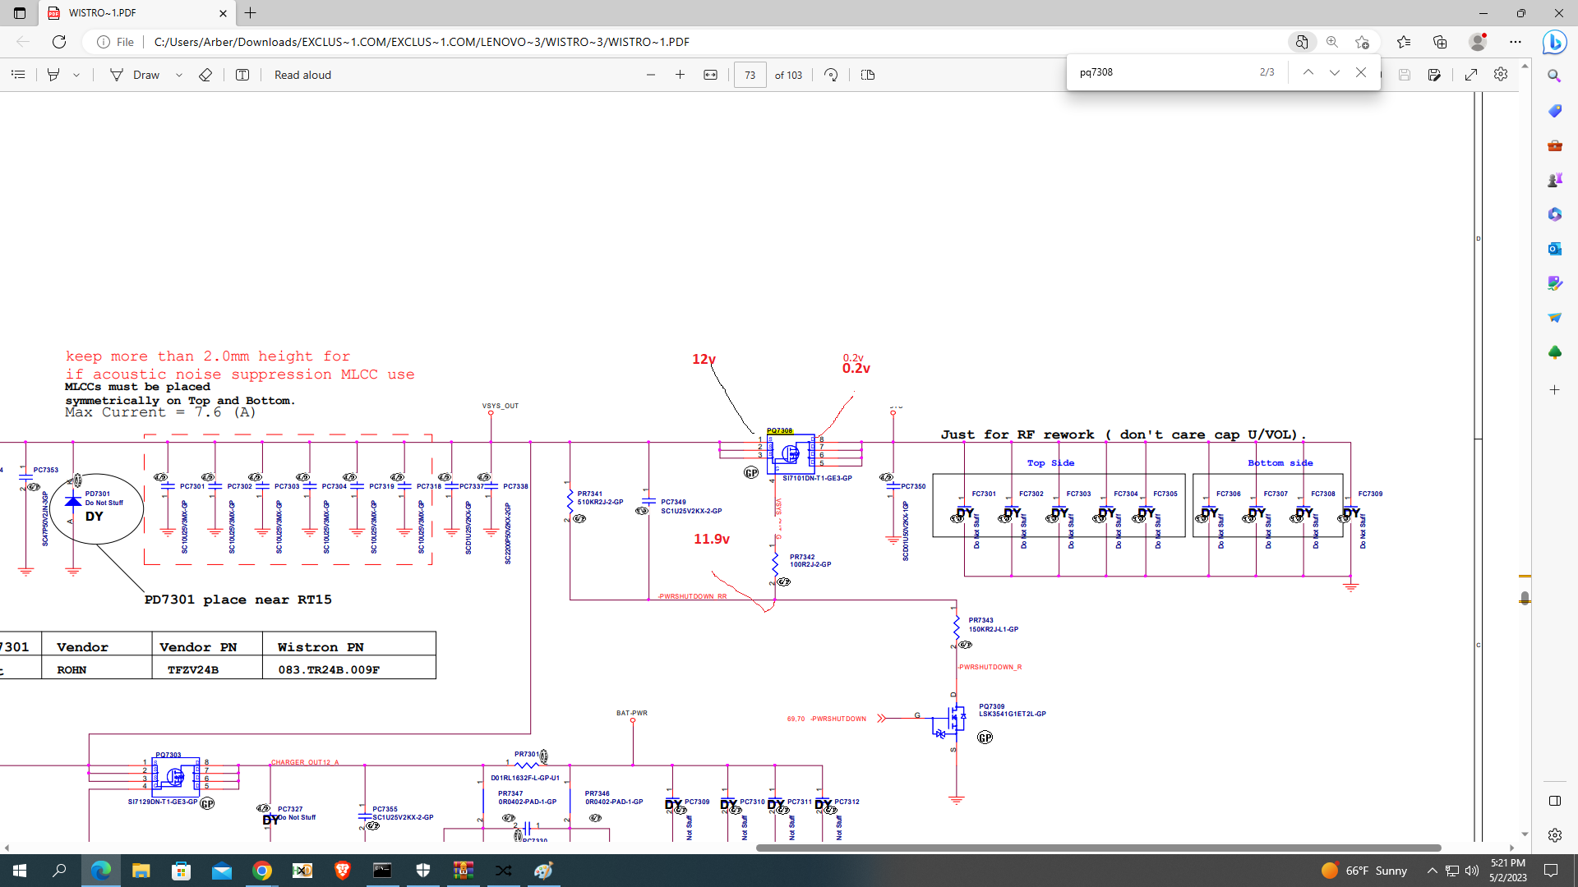Screen dimensions: 1578x887
Task: Open the taskbar clock and date
Action: tap(1507, 871)
